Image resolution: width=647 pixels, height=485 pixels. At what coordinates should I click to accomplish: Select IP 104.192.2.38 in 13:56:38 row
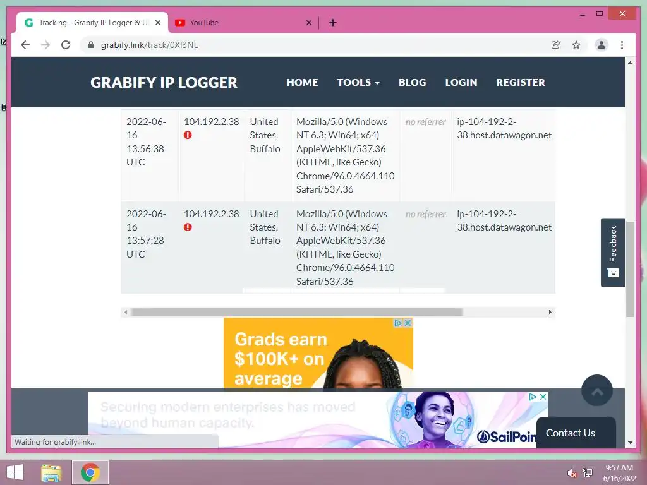point(211,122)
